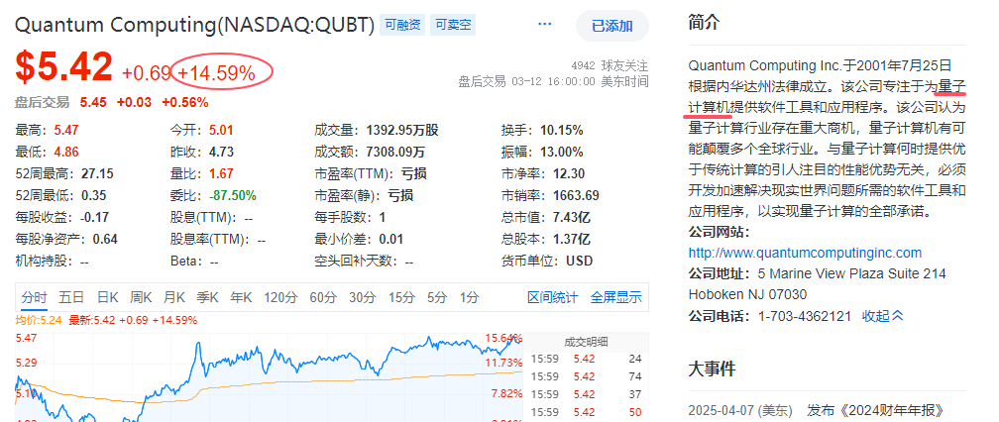Switch to the 60分 chart tab

point(323,297)
